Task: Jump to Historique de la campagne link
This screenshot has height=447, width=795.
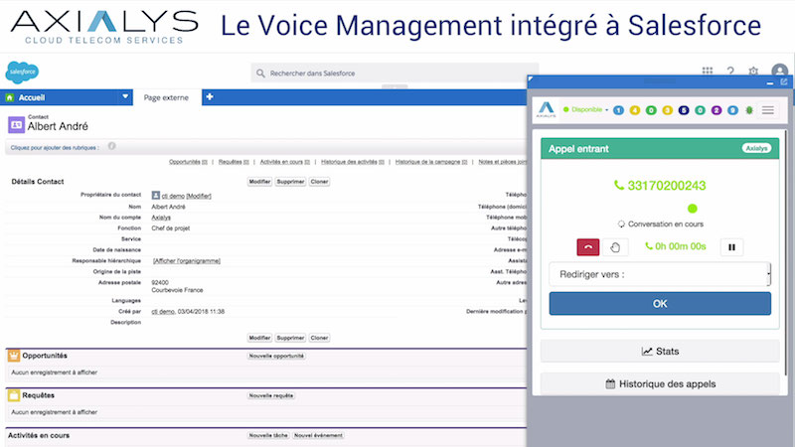Action: pos(431,162)
